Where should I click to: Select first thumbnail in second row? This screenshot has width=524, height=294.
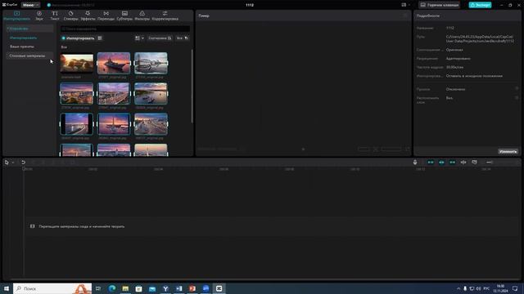(76, 94)
